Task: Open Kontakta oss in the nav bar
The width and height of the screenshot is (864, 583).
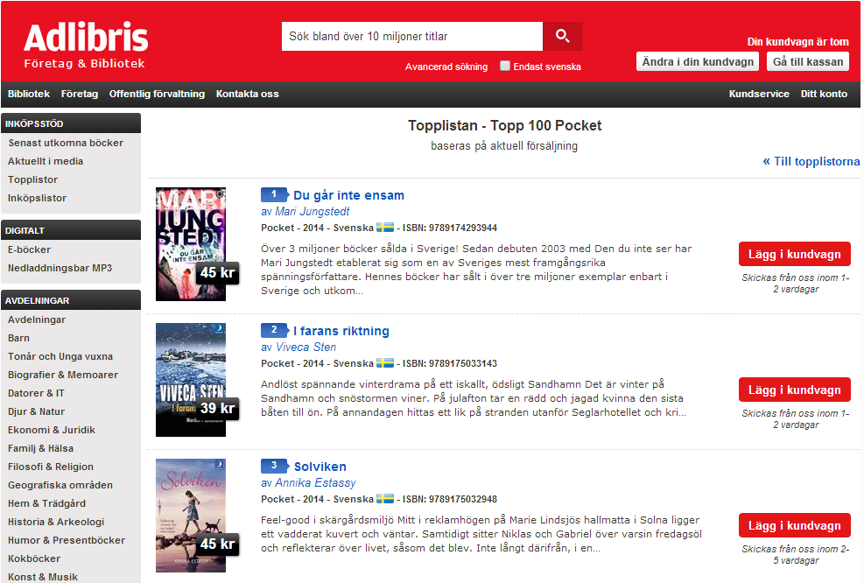Action: click(x=248, y=94)
